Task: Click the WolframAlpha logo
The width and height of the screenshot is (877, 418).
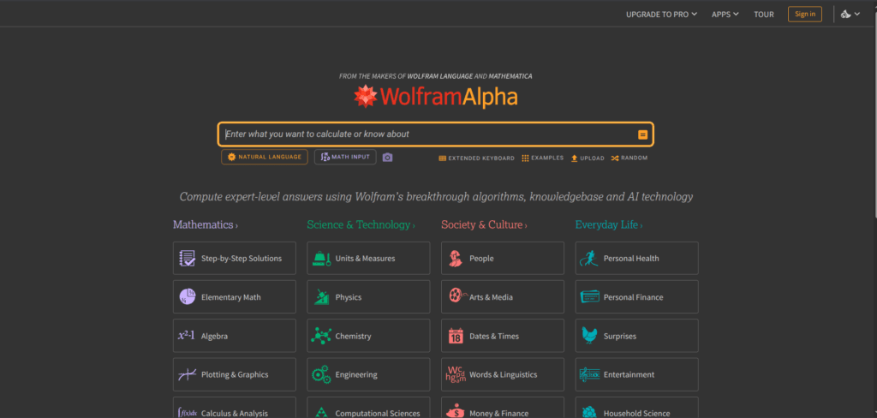Action: tap(436, 97)
